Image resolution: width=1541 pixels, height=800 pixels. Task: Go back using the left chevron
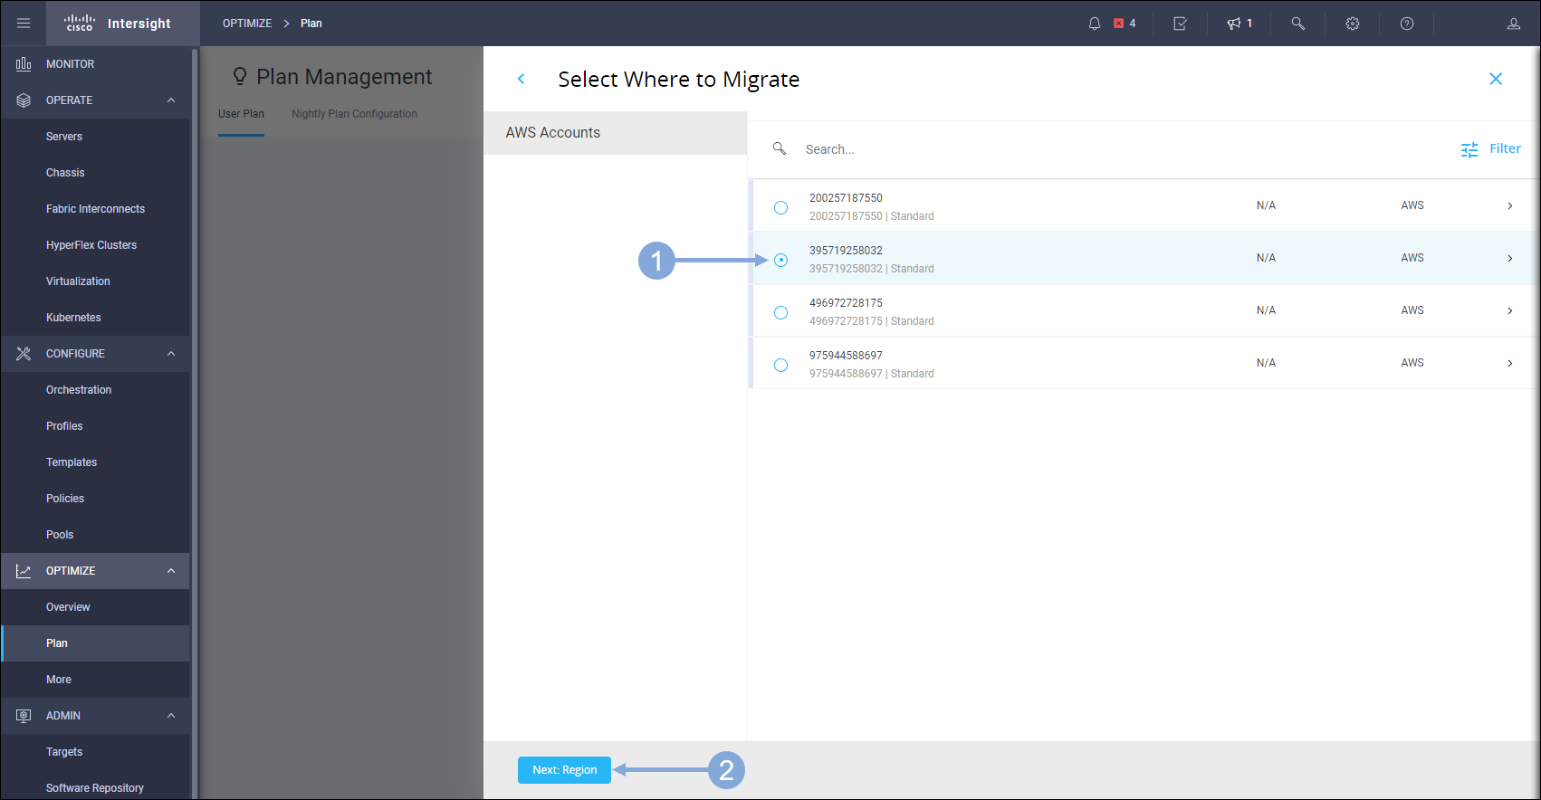tap(522, 79)
